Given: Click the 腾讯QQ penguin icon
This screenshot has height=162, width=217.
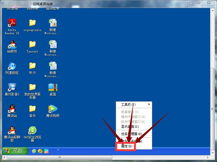Looking at the screenshot, I should pos(12,109).
